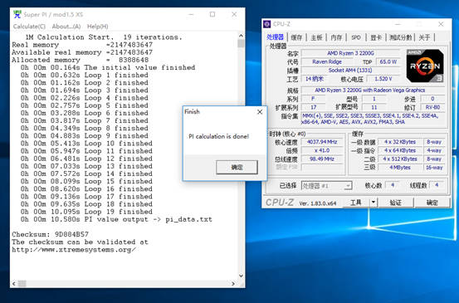Click the vertical scrollbar up arrow in Super PI
Image resolution: width=459 pixels, height=303 pixels.
[x=241, y=36]
